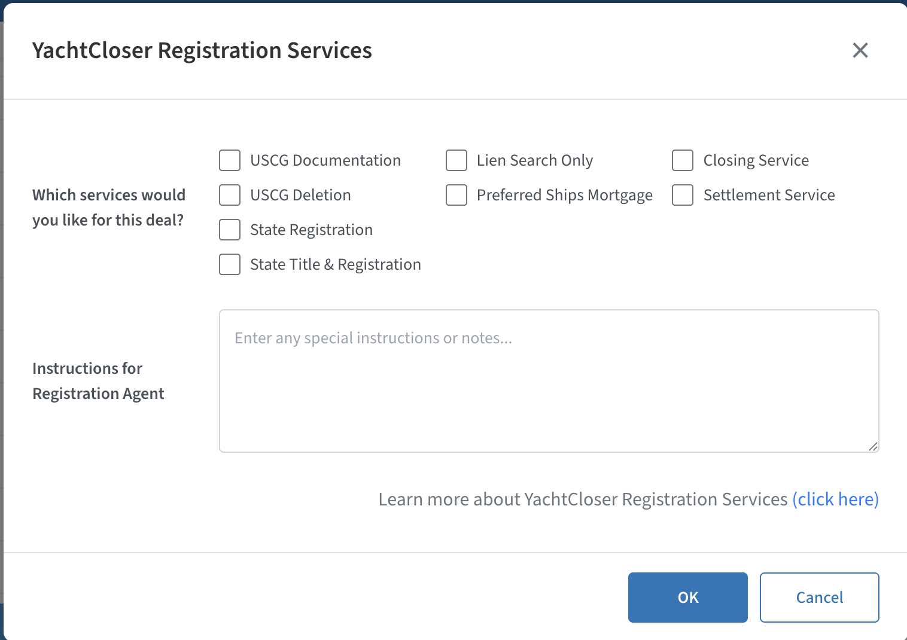Viewport: 907px width, 640px height.
Task: Enable the Preferred Ships Mortgage checkbox
Action: 456,195
